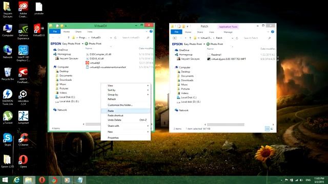The width and height of the screenshot is (328, 184).
Task: Open the New submenu in the context menu
Action: [126, 132]
